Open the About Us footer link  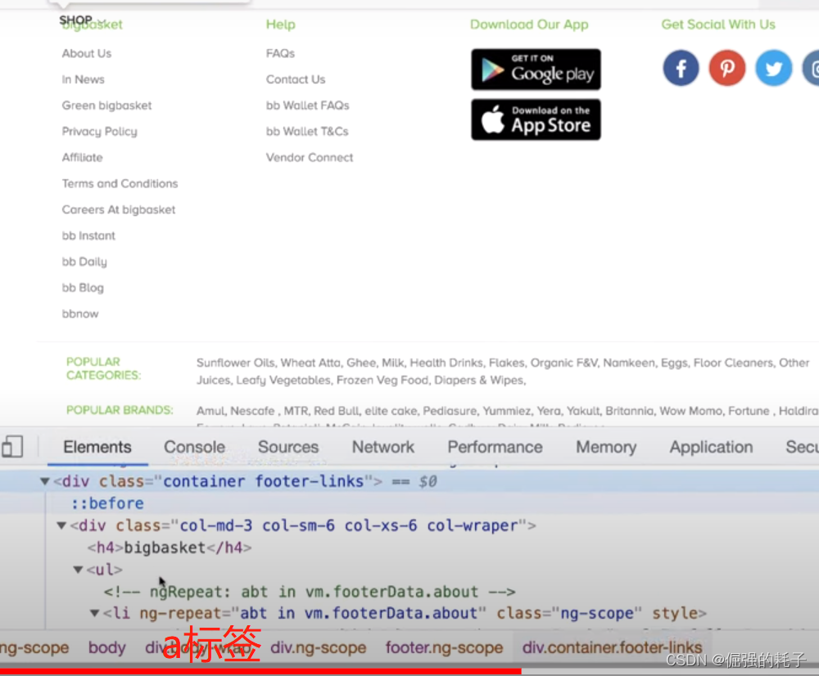coord(87,54)
